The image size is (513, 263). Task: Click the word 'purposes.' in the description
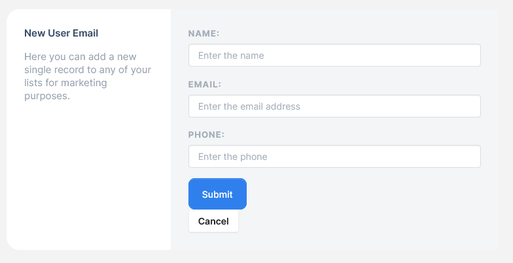pyautogui.click(x=47, y=96)
